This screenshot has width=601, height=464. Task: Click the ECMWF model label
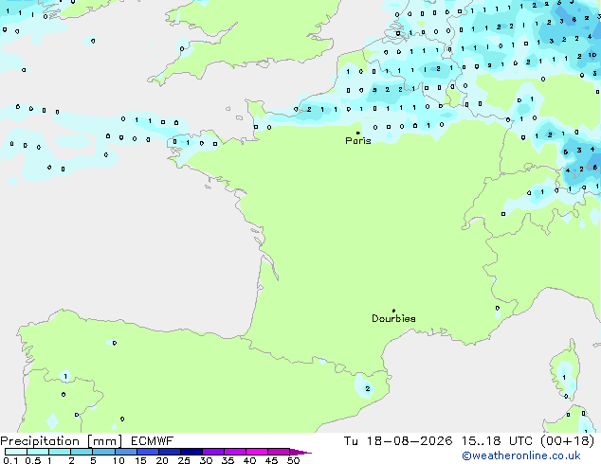[x=153, y=441]
